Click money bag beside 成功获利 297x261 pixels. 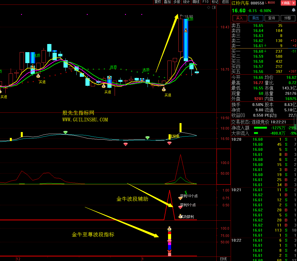[x=180, y=216]
